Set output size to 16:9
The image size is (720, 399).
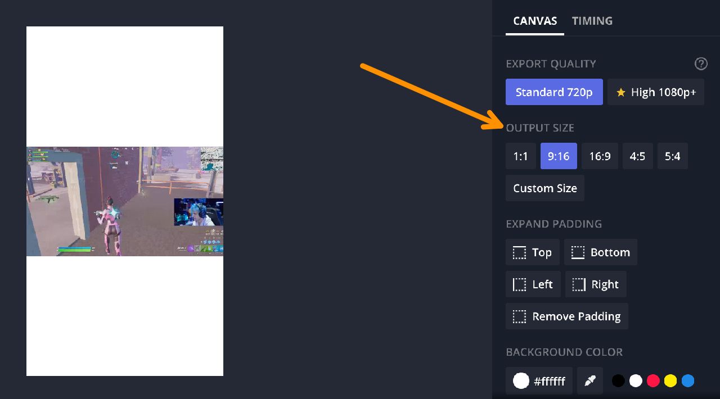click(x=600, y=156)
